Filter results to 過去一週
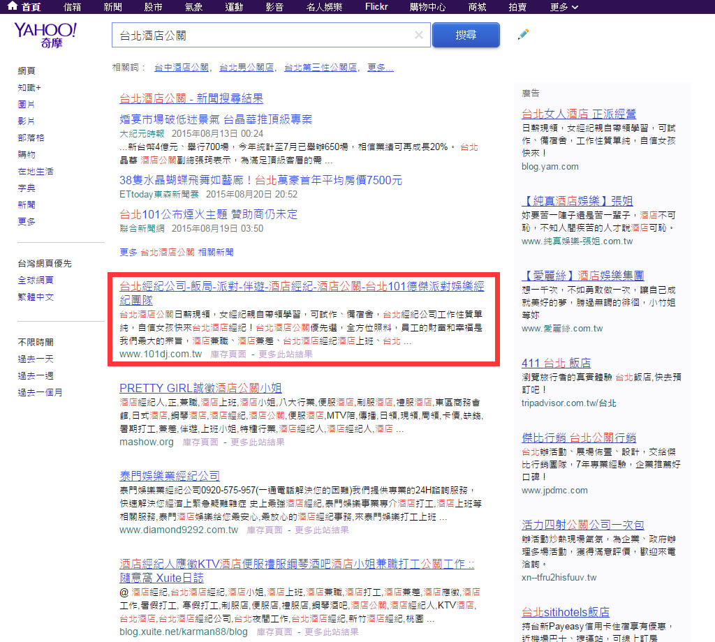Image resolution: width=715 pixels, height=642 pixels. tap(36, 375)
